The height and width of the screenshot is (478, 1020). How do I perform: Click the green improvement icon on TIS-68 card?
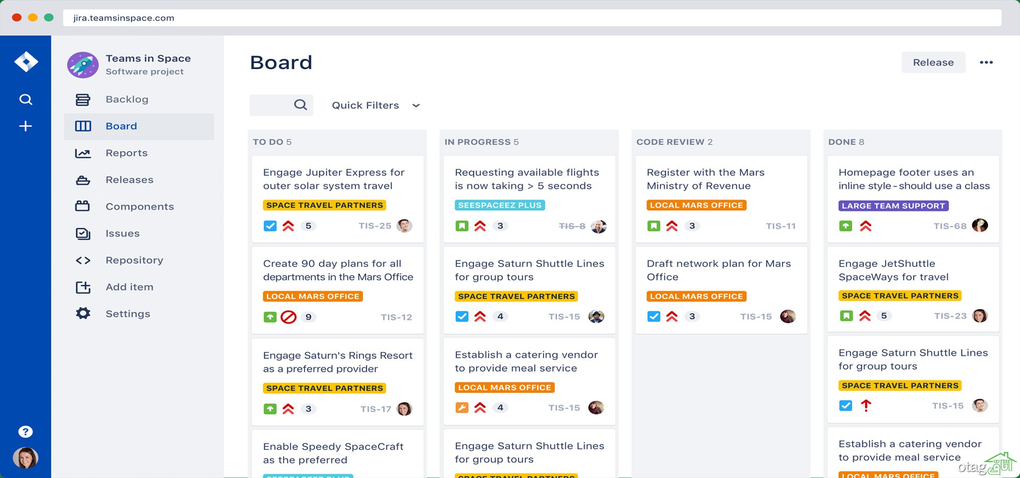(846, 226)
